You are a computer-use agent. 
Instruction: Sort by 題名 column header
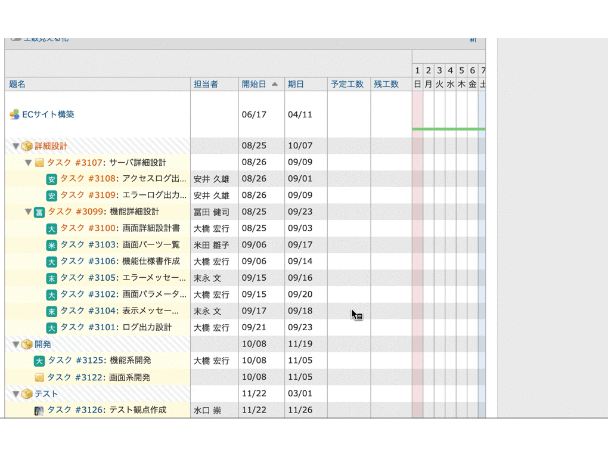pos(17,84)
